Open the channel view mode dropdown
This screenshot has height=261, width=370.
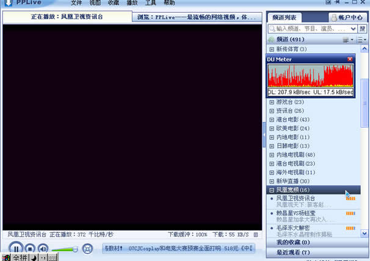point(347,40)
